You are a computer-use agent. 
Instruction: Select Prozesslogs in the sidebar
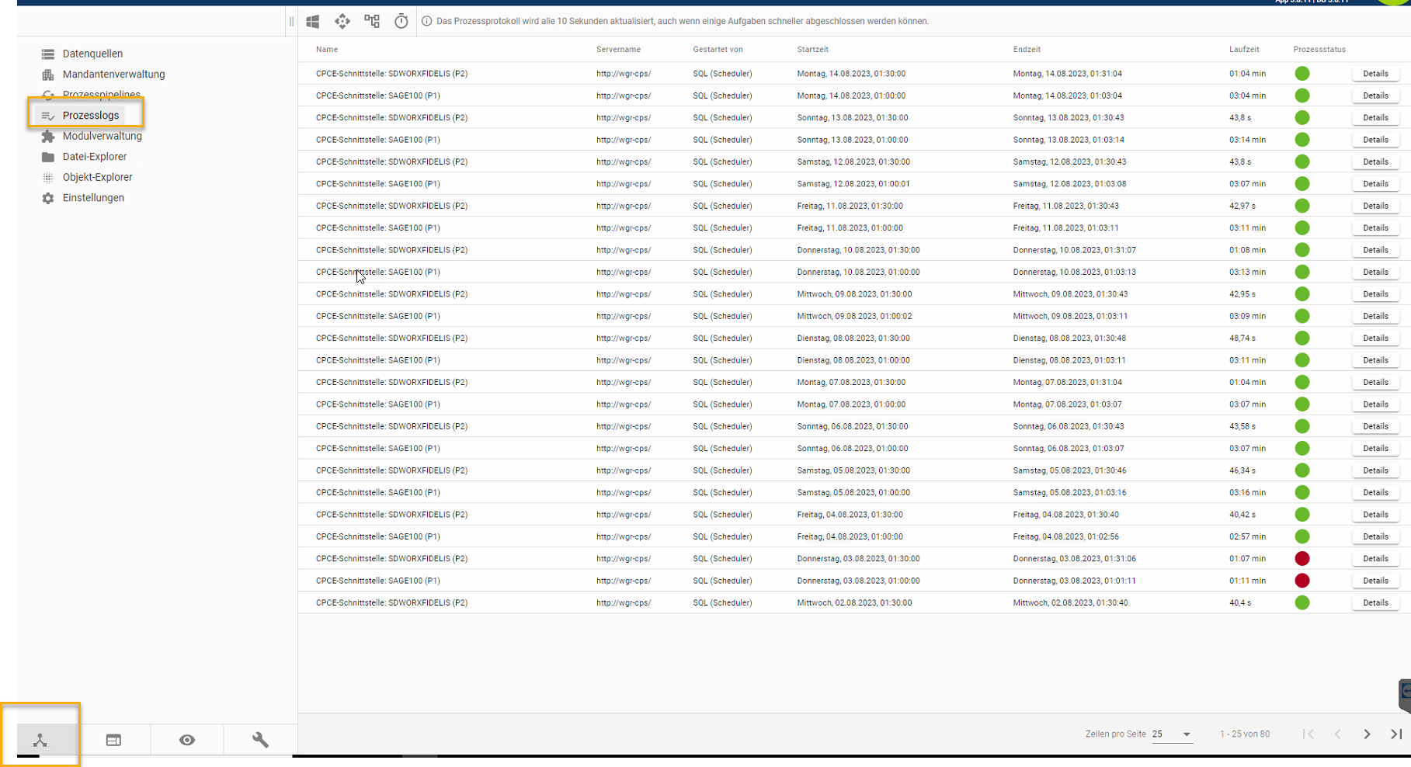click(91, 116)
